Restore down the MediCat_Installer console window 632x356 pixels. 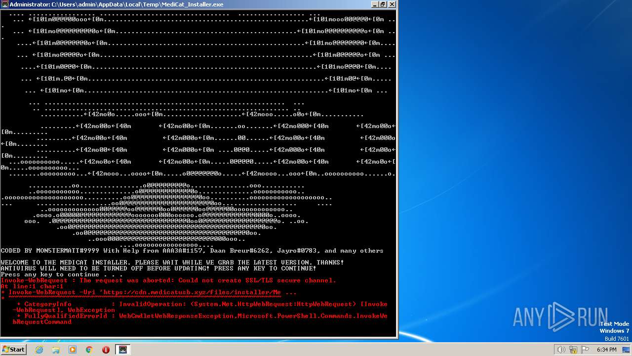pos(383,4)
